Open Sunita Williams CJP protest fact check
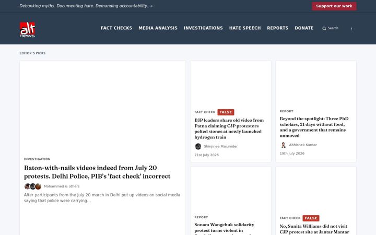The height and width of the screenshot is (235, 376). [314, 229]
